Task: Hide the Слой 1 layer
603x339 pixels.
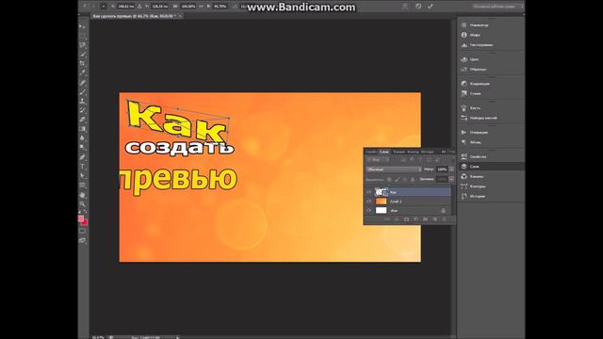Action: (368, 201)
